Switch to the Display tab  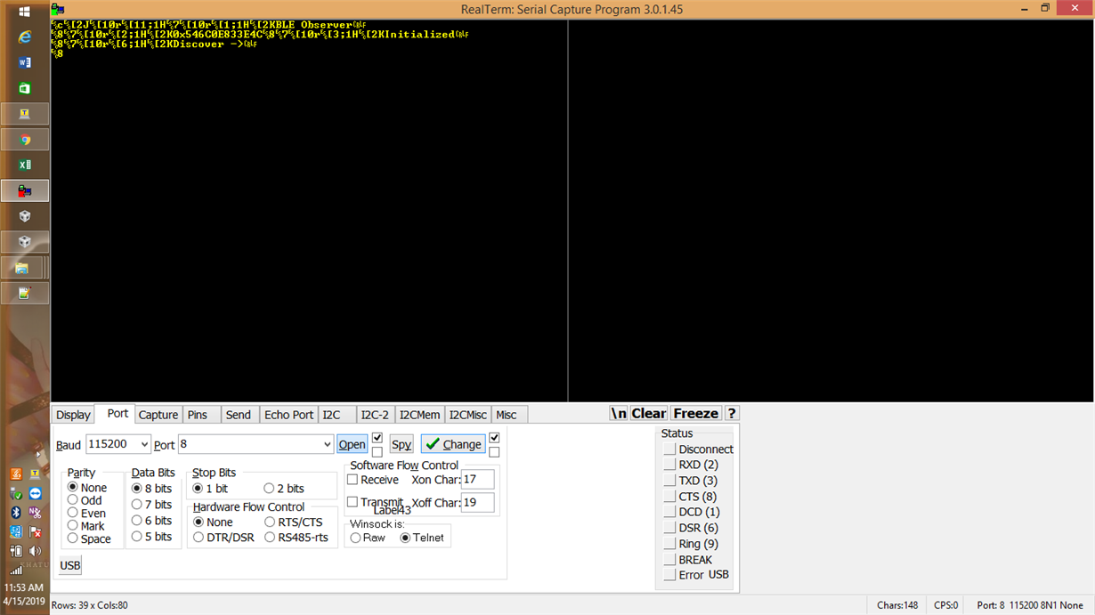(73, 415)
